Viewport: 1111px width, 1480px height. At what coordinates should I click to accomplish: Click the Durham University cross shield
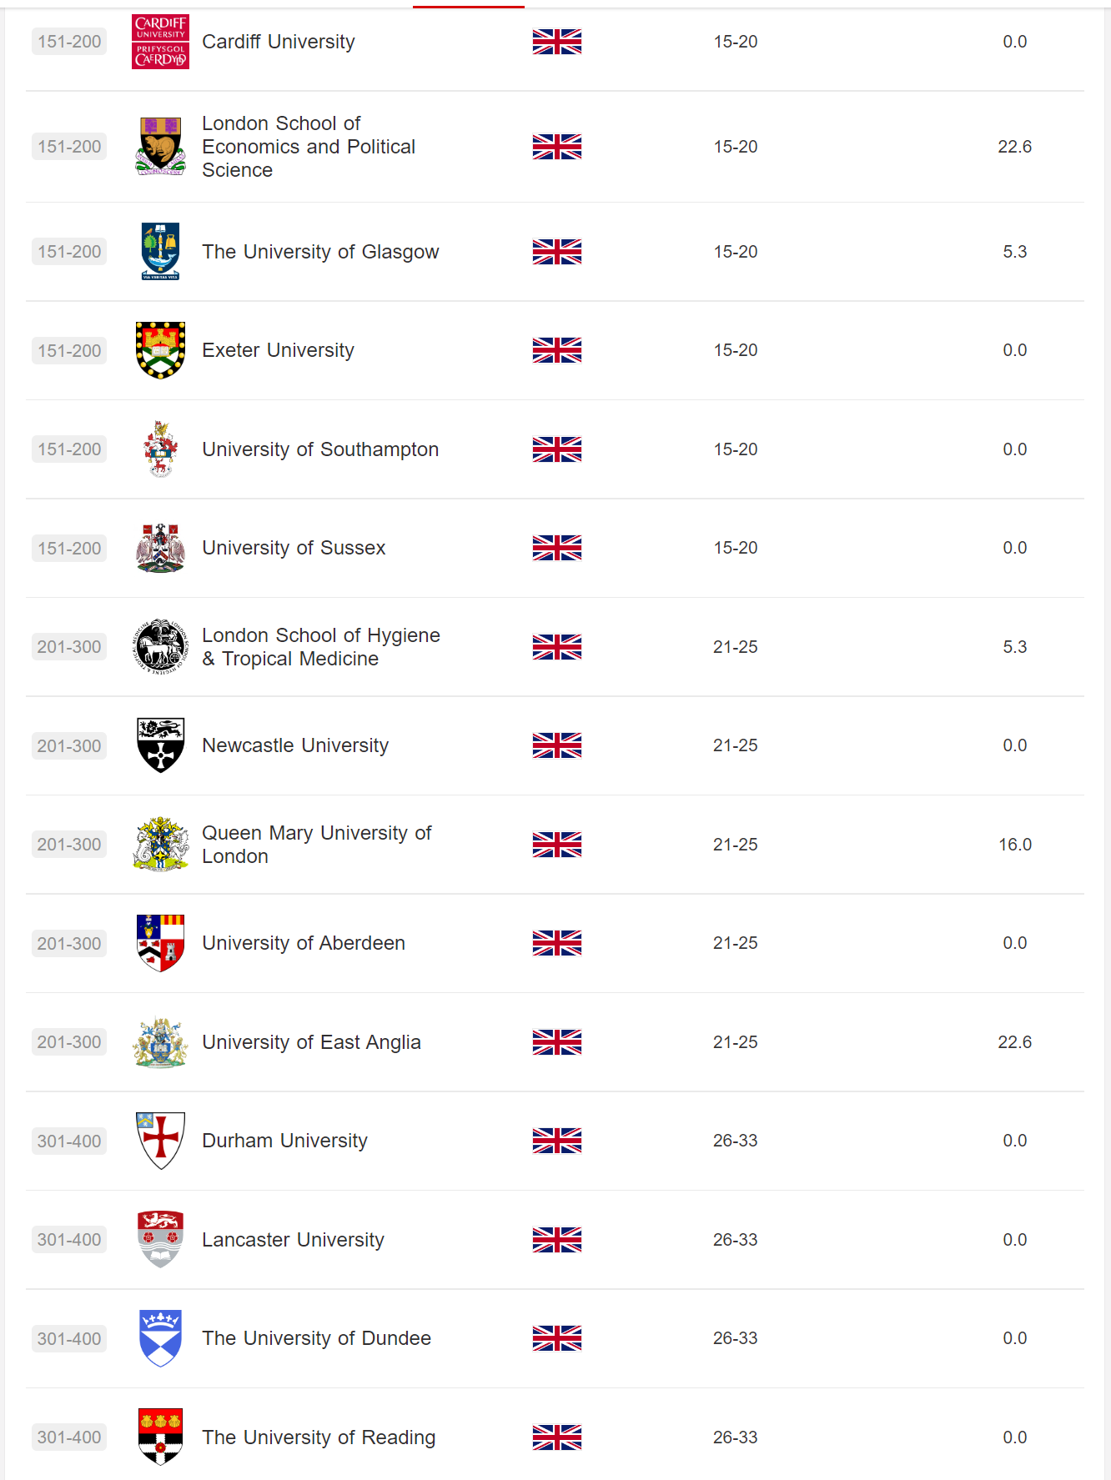(160, 1141)
